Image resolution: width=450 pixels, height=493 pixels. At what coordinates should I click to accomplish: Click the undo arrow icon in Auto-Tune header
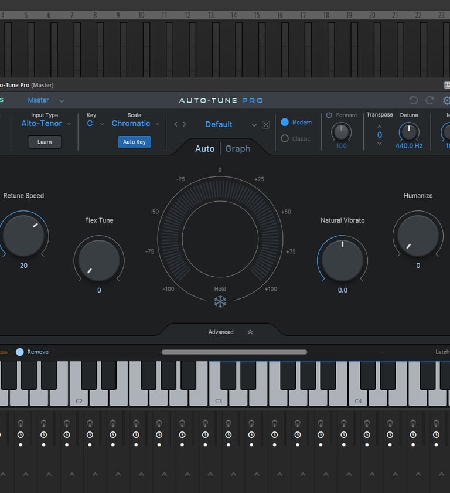pos(414,100)
